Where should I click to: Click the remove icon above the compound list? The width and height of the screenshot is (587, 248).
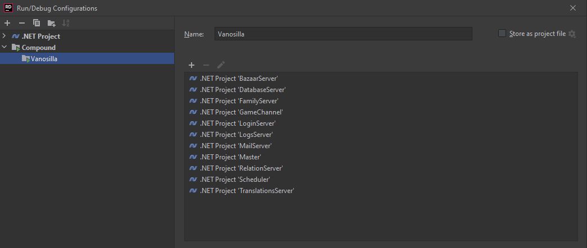click(206, 65)
